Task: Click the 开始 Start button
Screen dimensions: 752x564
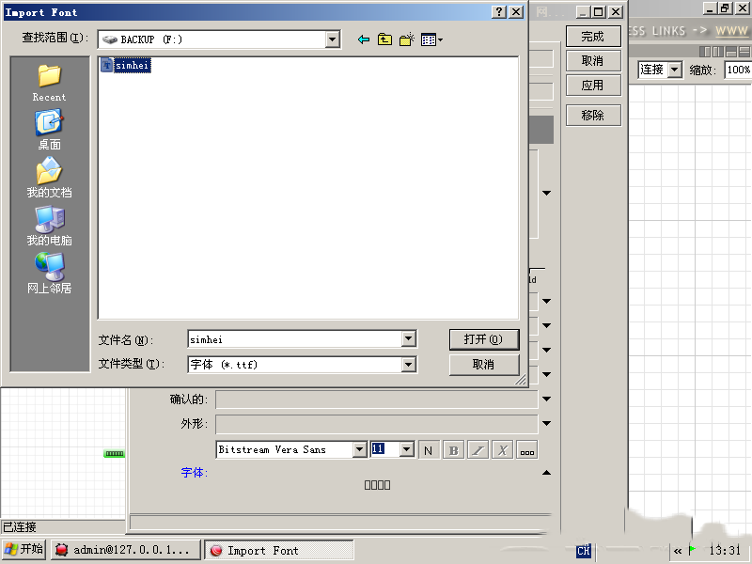Action: pos(23,550)
